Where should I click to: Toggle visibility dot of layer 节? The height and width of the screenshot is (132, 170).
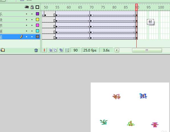point(27,25)
